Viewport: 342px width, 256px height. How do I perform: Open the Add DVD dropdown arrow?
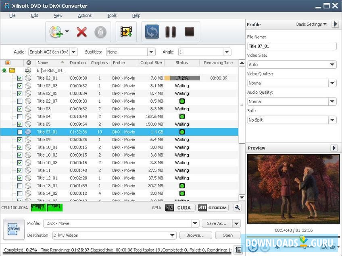(x=67, y=31)
